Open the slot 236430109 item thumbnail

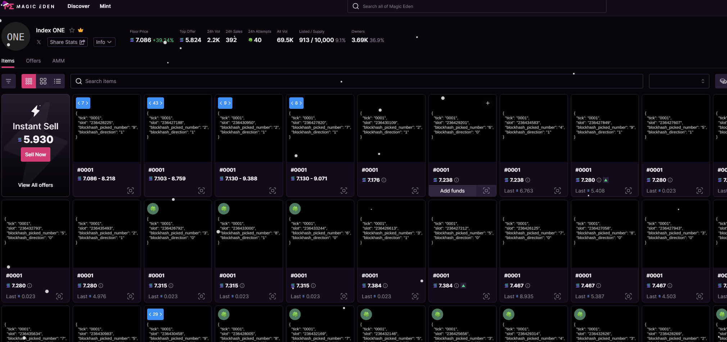(391, 128)
